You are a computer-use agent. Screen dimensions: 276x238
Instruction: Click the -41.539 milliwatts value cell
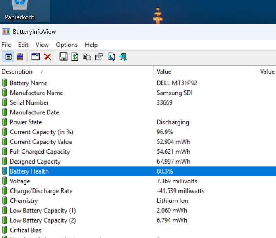click(x=180, y=191)
